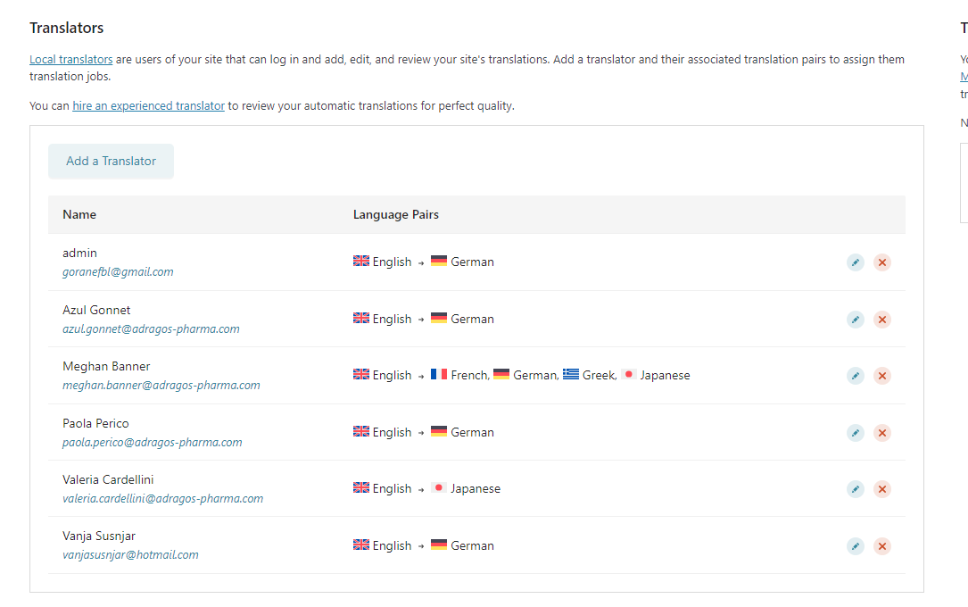The width and height of the screenshot is (968, 607).
Task: Click the goranefbl@gmail.com email address
Action: (x=118, y=272)
